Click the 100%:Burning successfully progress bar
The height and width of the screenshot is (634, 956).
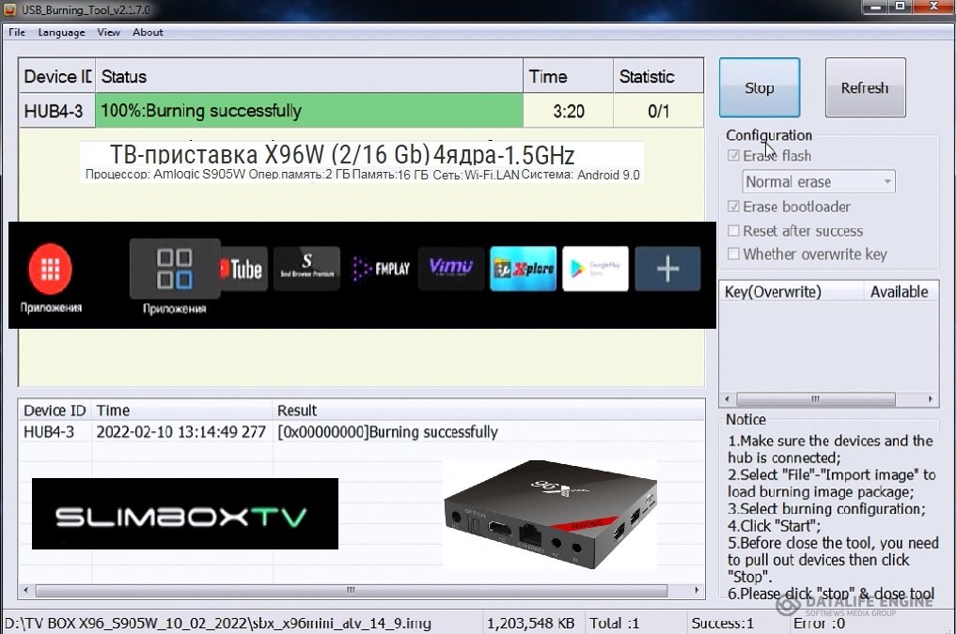pos(309,111)
